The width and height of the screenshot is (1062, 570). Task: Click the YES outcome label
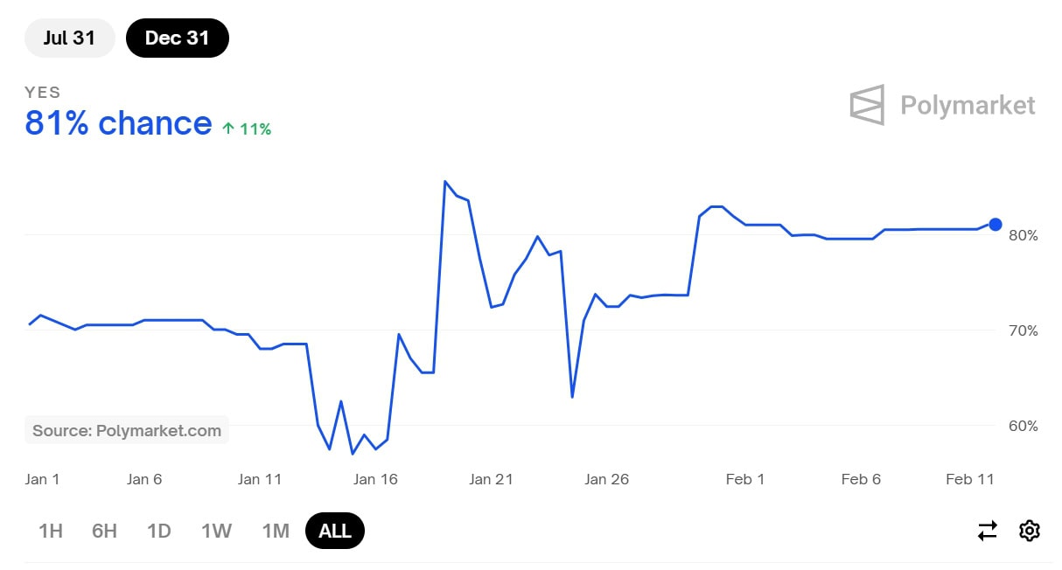tap(43, 92)
